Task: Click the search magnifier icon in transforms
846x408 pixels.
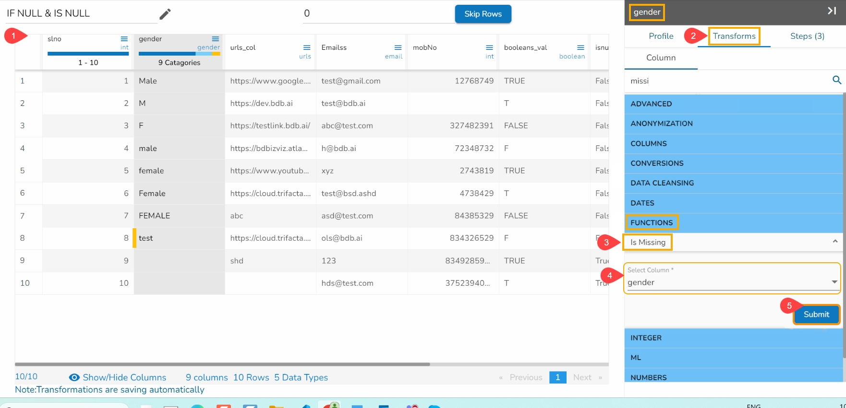Action: click(836, 81)
